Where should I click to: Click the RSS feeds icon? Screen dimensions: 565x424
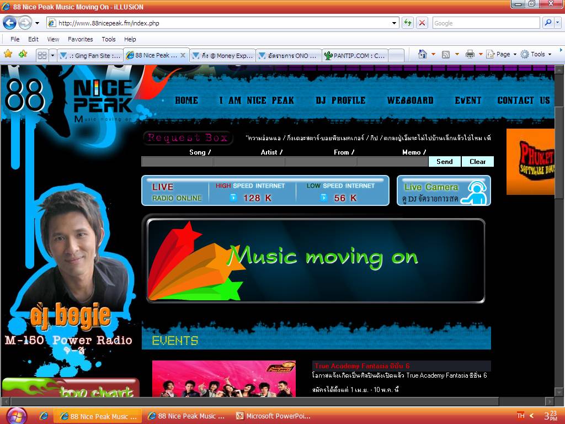[x=446, y=55]
